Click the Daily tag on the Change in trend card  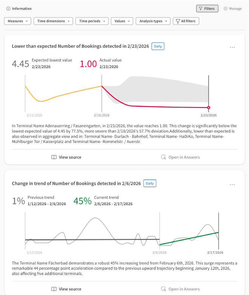coord(150,183)
